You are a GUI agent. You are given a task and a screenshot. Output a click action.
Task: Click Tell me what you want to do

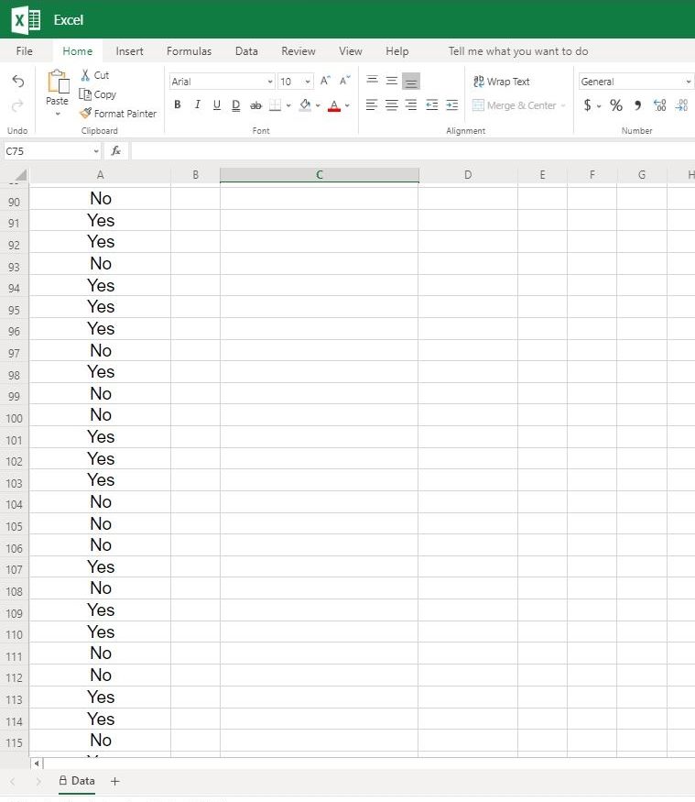coord(518,51)
